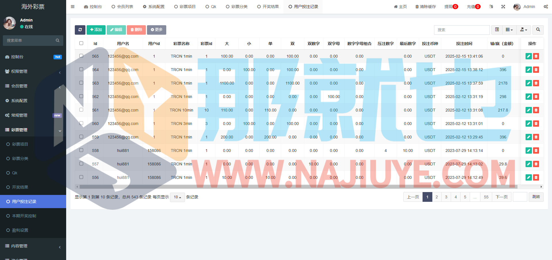The image size is (552, 260).
Task: Click the refresh table icon button
Action: pos(80,30)
